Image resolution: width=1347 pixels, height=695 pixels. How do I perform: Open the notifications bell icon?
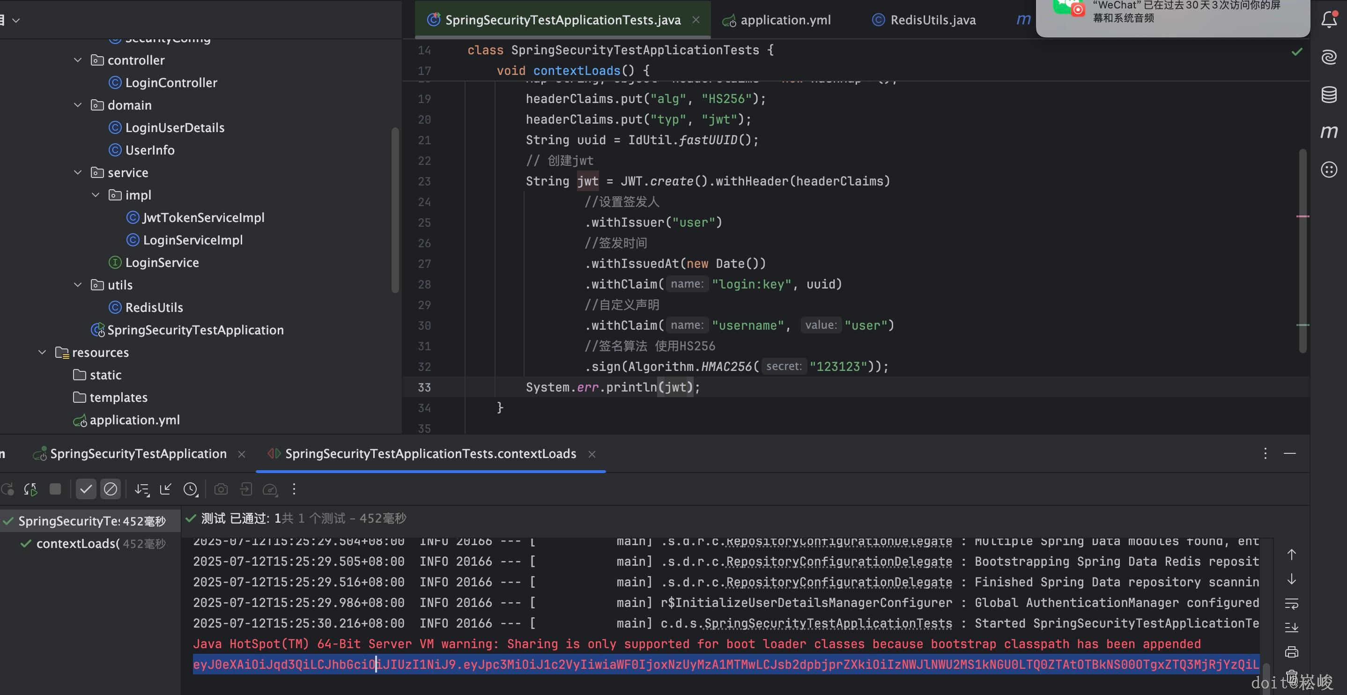click(x=1329, y=20)
